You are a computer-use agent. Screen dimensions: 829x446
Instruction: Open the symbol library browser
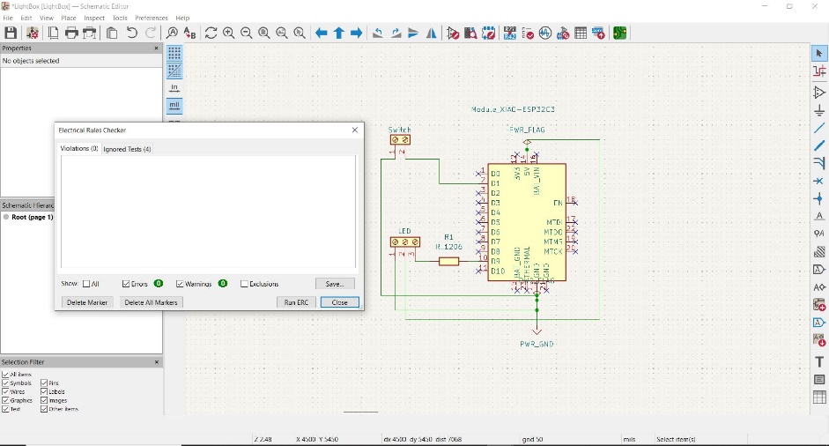470,33
